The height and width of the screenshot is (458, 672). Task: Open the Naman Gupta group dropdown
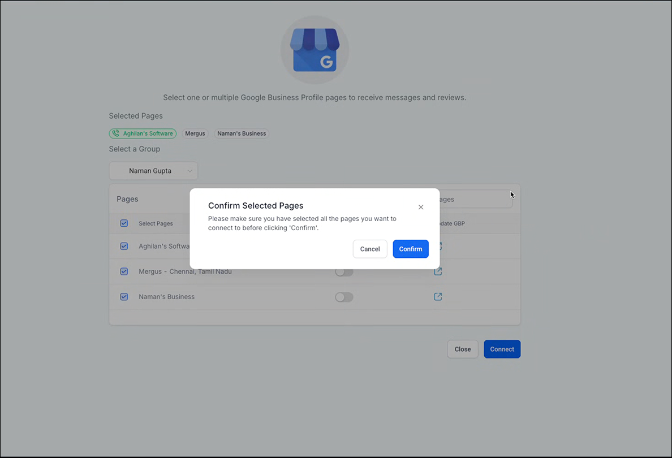(x=153, y=171)
